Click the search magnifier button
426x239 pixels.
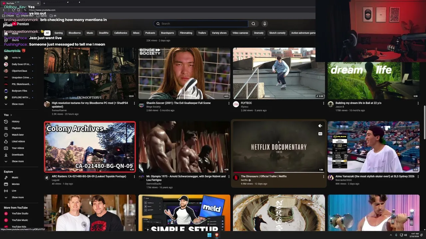(x=253, y=24)
